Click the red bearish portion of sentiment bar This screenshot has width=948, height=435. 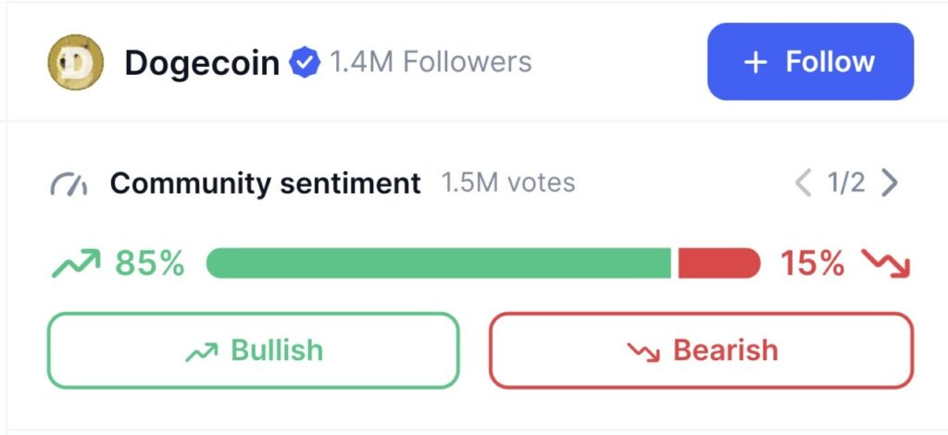[x=718, y=264]
